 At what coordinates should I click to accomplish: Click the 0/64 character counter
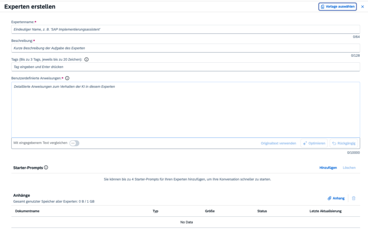356,37
